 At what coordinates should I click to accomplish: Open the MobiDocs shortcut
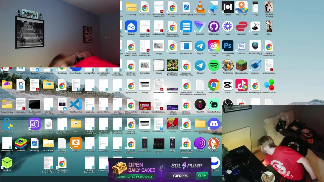click(x=186, y=27)
